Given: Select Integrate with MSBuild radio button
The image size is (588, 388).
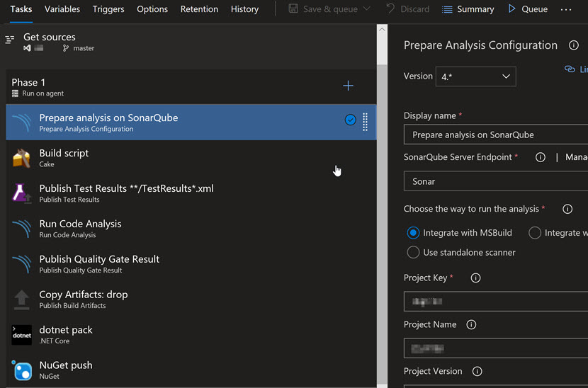Looking at the screenshot, I should click(413, 233).
